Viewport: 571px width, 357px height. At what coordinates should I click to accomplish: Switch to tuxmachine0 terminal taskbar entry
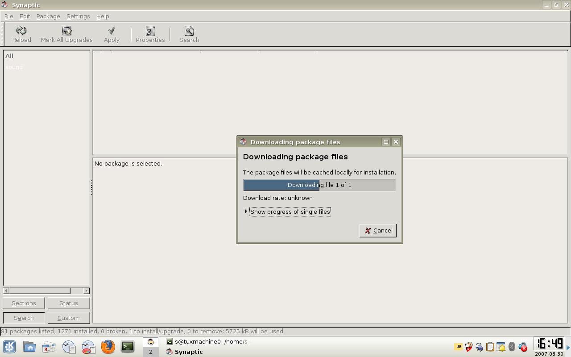[207, 341]
